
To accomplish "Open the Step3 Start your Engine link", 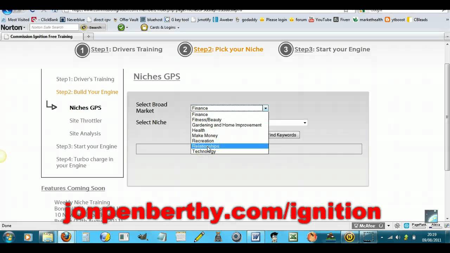I will coord(332,49).
